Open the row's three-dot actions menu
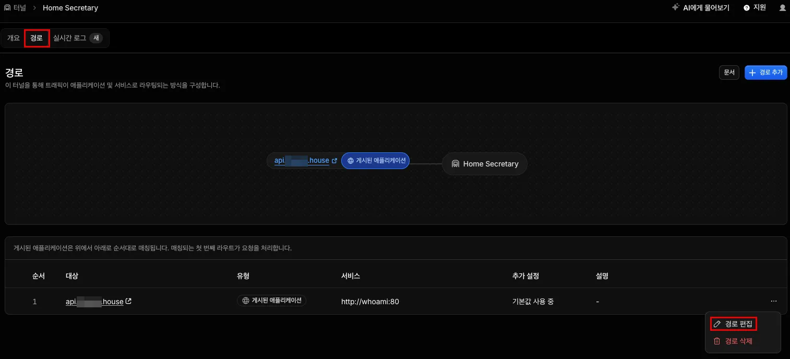Screen dimensions: 790x359 [773, 301]
